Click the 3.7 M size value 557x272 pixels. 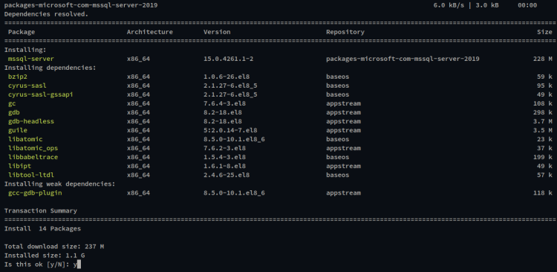click(543, 121)
